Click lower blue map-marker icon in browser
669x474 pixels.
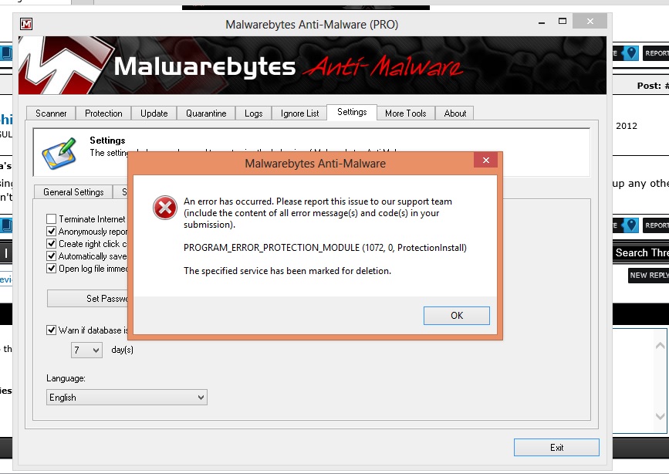click(630, 225)
